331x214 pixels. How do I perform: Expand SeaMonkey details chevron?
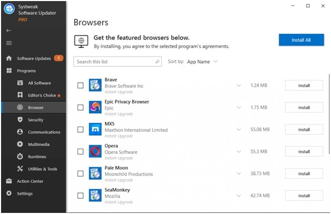point(239,196)
